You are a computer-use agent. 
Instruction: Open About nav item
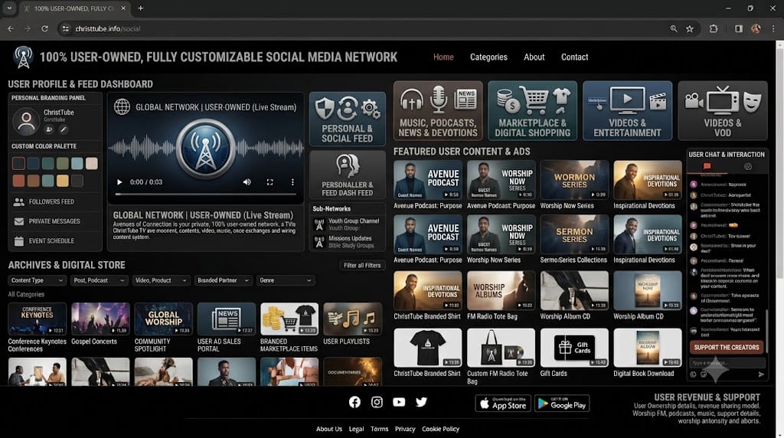click(x=534, y=57)
